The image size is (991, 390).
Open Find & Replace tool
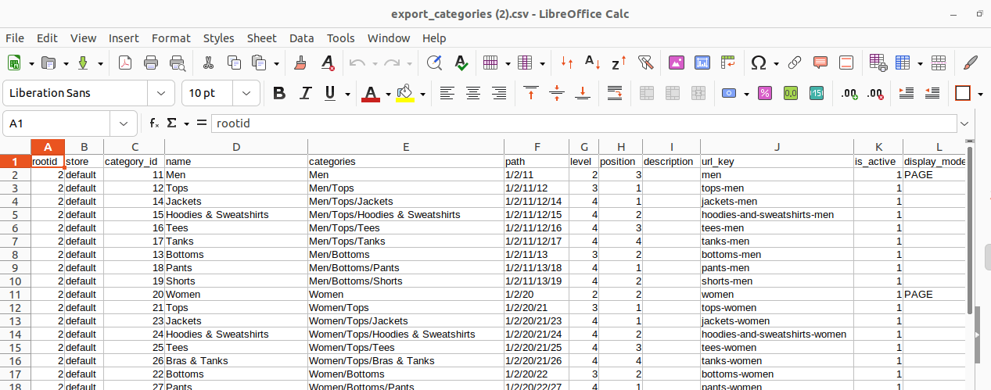coord(434,63)
